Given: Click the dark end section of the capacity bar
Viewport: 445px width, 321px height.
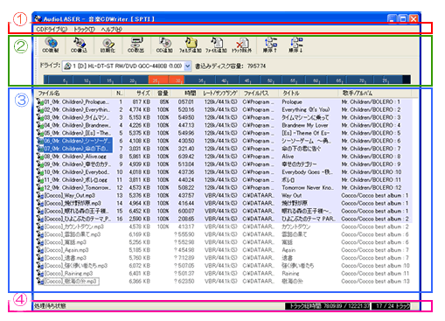Looking at the screenshot, I should point(407,80).
